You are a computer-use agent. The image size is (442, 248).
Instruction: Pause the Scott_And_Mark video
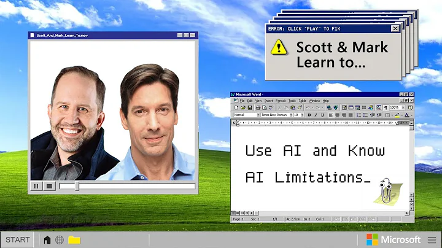pos(36,186)
